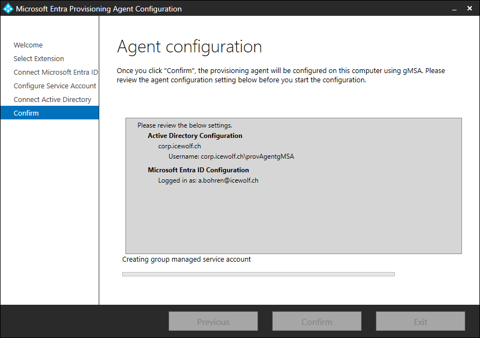Click the Agent configuration page heading
This screenshot has width=480, height=338.
point(189,47)
